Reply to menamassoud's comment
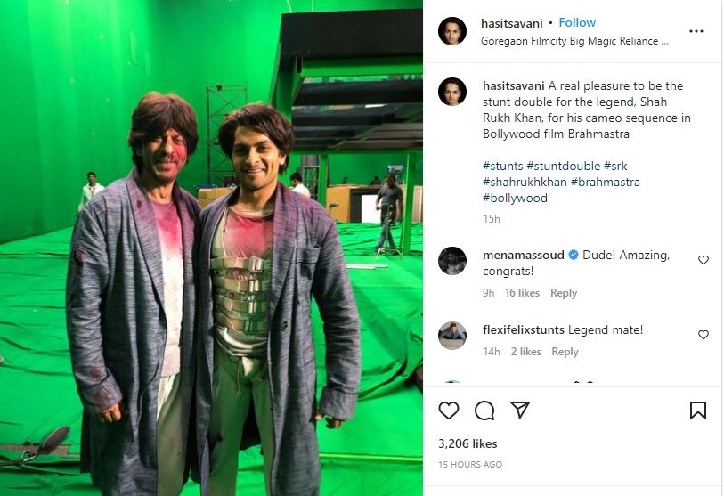Screen dimensions: 724x496 [x=564, y=293]
